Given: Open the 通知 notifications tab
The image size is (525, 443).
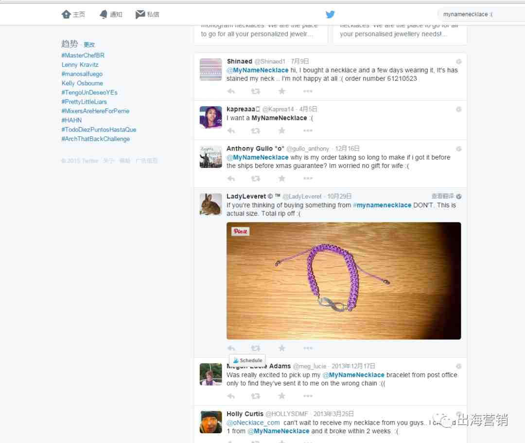Looking at the screenshot, I should [111, 15].
